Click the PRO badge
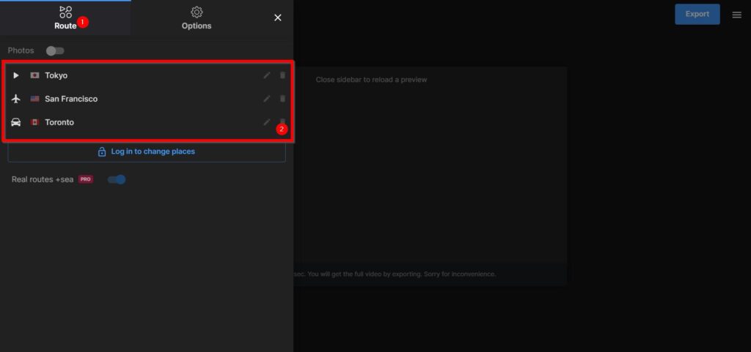 point(86,179)
